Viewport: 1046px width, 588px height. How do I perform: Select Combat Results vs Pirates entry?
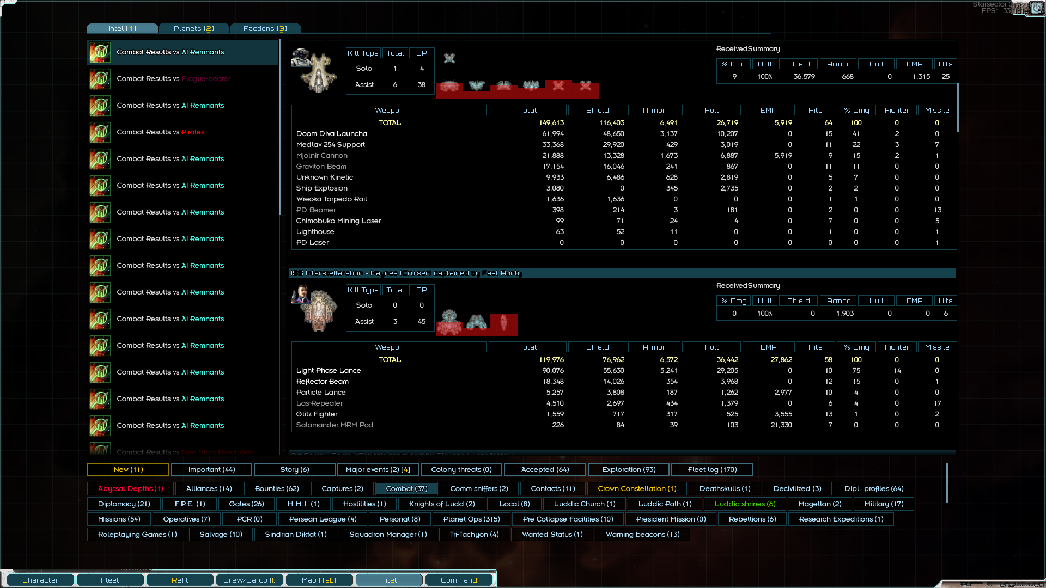[161, 132]
